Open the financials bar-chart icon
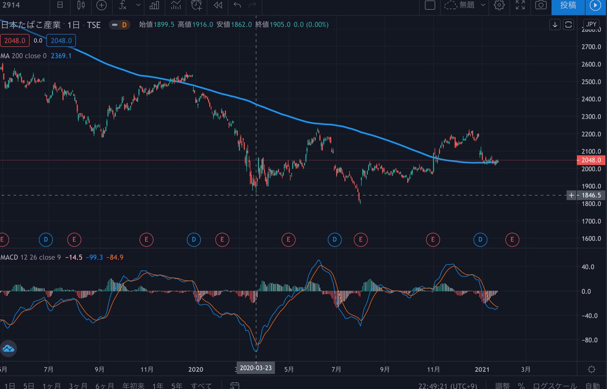607x389 pixels. click(154, 6)
